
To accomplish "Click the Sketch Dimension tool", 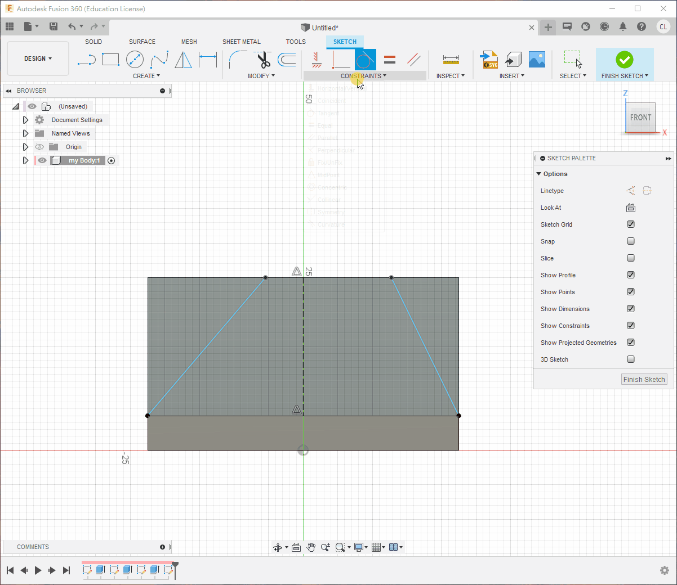I will tap(208, 60).
